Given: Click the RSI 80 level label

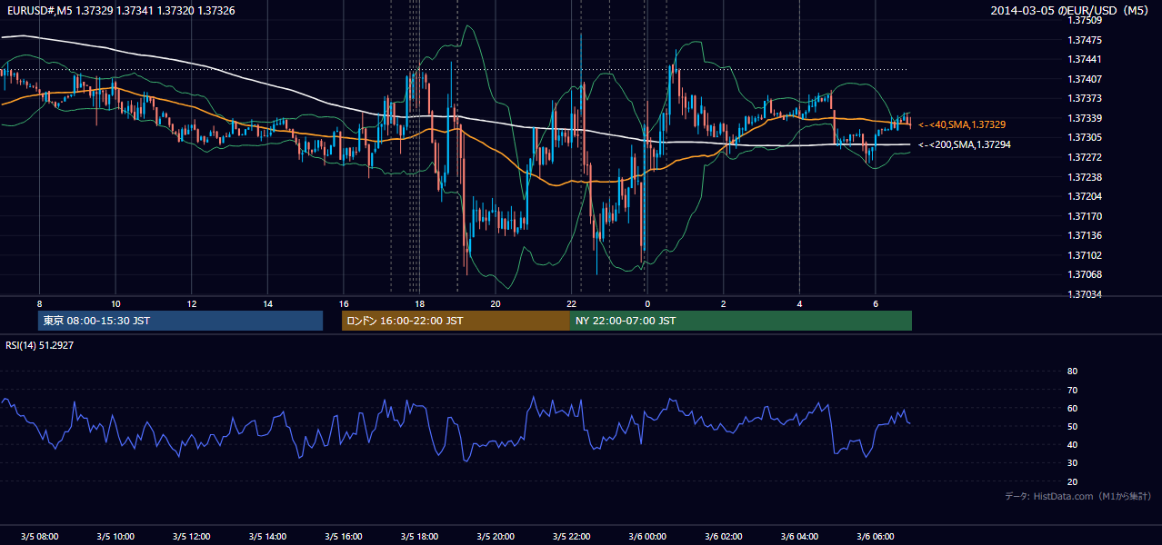Looking at the screenshot, I should point(1072,372).
